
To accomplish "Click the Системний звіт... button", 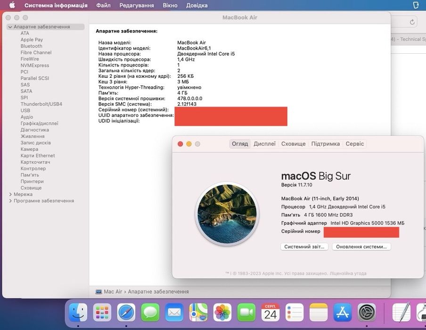I will pyautogui.click(x=304, y=247).
